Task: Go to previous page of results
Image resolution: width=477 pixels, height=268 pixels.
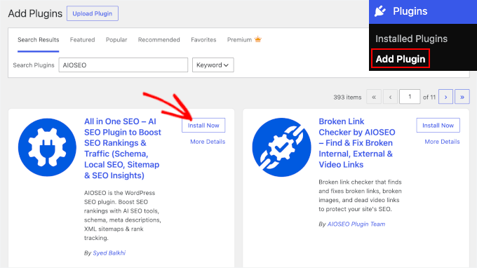Action: point(390,97)
